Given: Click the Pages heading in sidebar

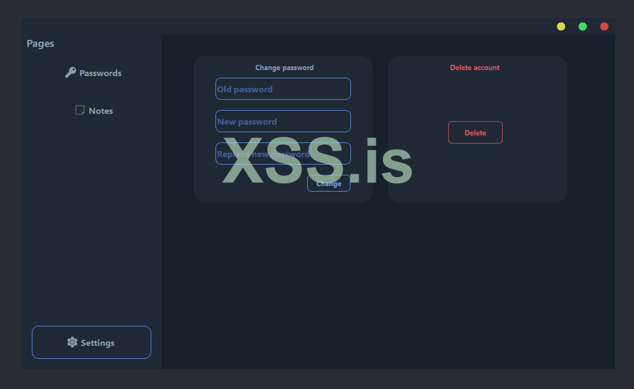Looking at the screenshot, I should click(x=40, y=43).
